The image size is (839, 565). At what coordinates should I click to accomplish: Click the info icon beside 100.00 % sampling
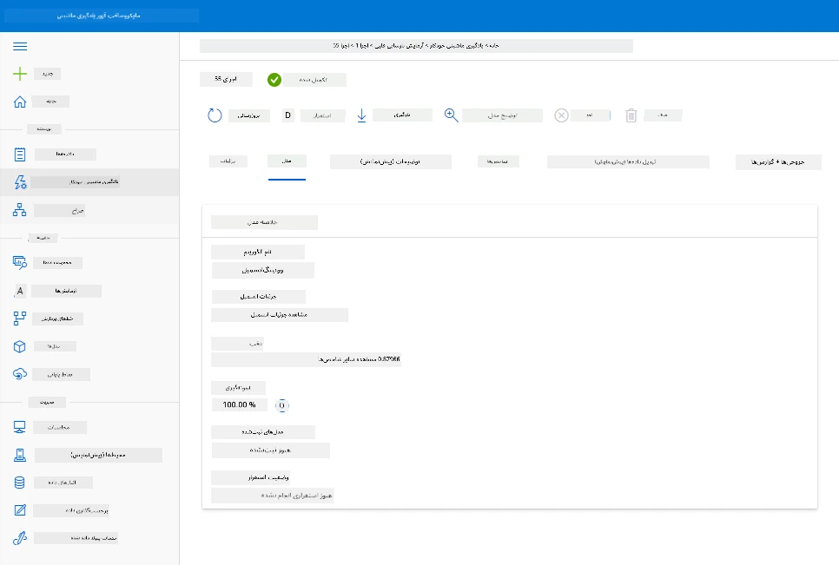282,405
